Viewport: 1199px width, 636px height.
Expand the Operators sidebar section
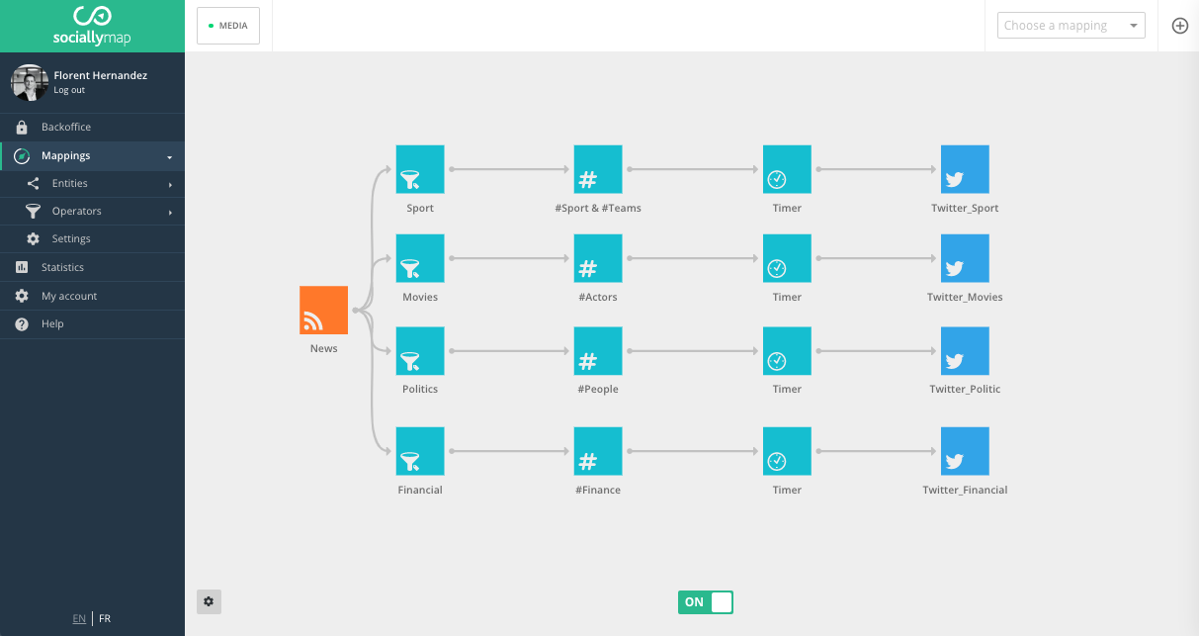tap(92, 211)
